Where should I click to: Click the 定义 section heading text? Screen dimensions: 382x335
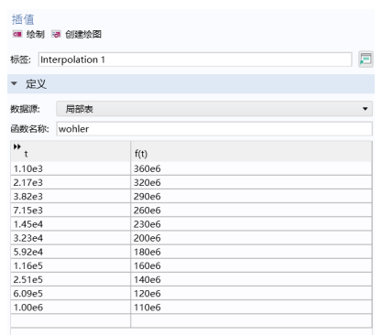(36, 84)
